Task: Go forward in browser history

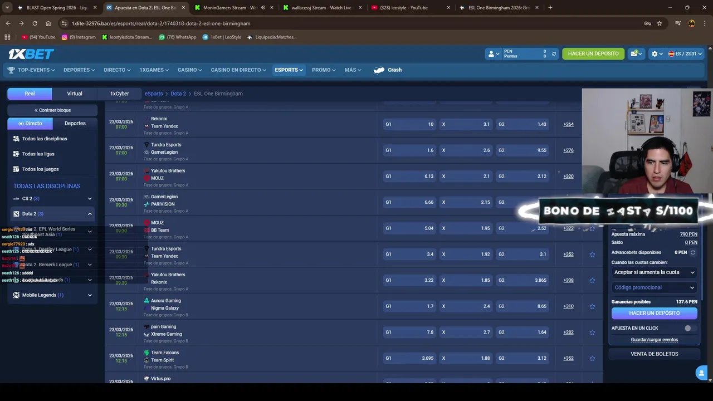Action: click(x=21, y=23)
